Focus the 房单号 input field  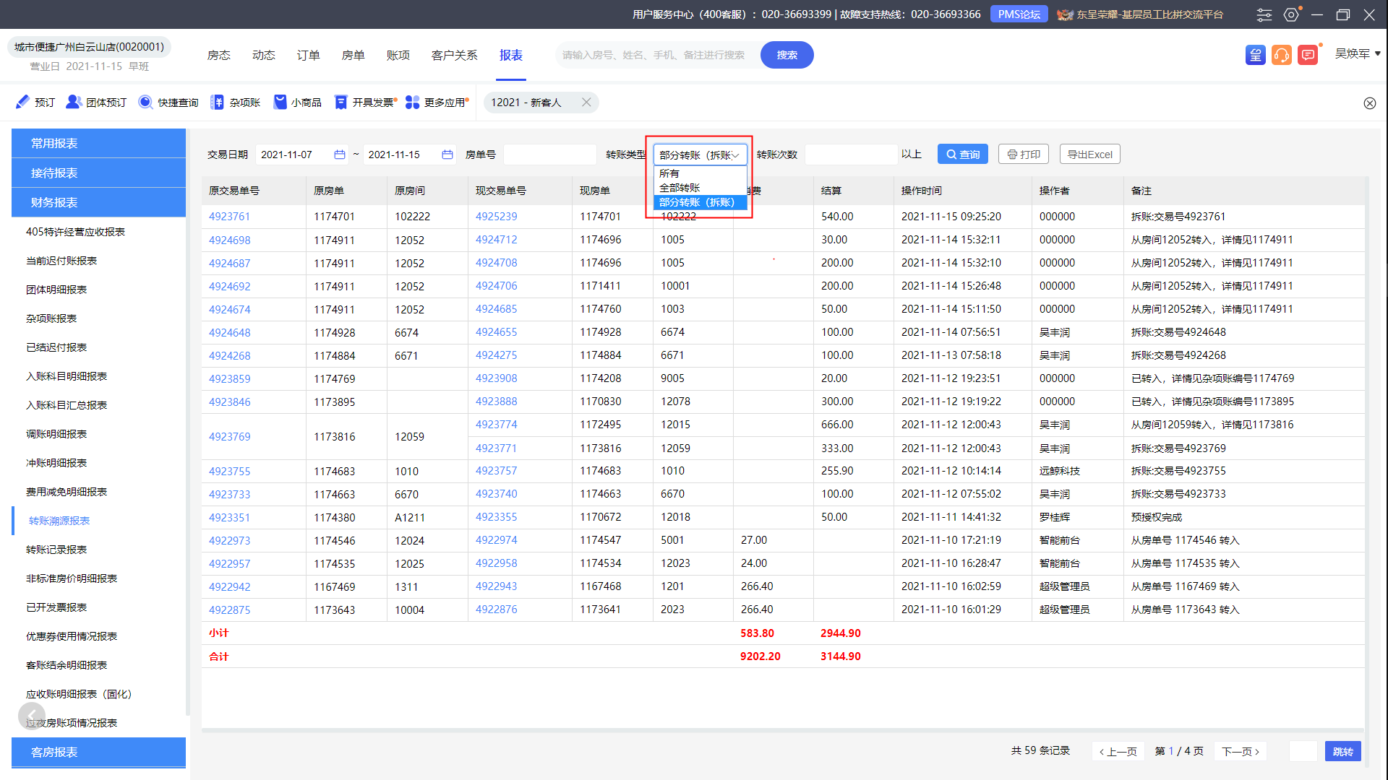pyautogui.click(x=549, y=155)
